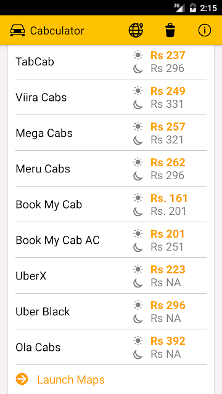Image resolution: width=222 pixels, height=394 pixels.
Task: Click the sun icon for Book My Cab
Action: 138,198
